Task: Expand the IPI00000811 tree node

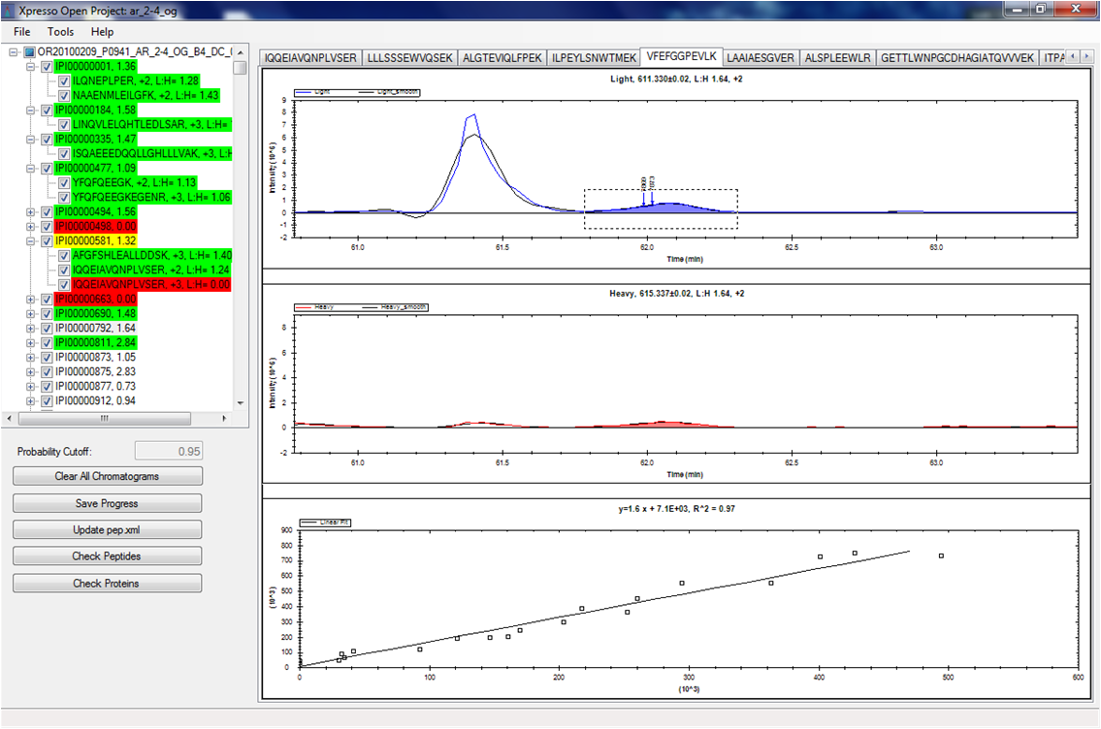Action: (x=29, y=343)
